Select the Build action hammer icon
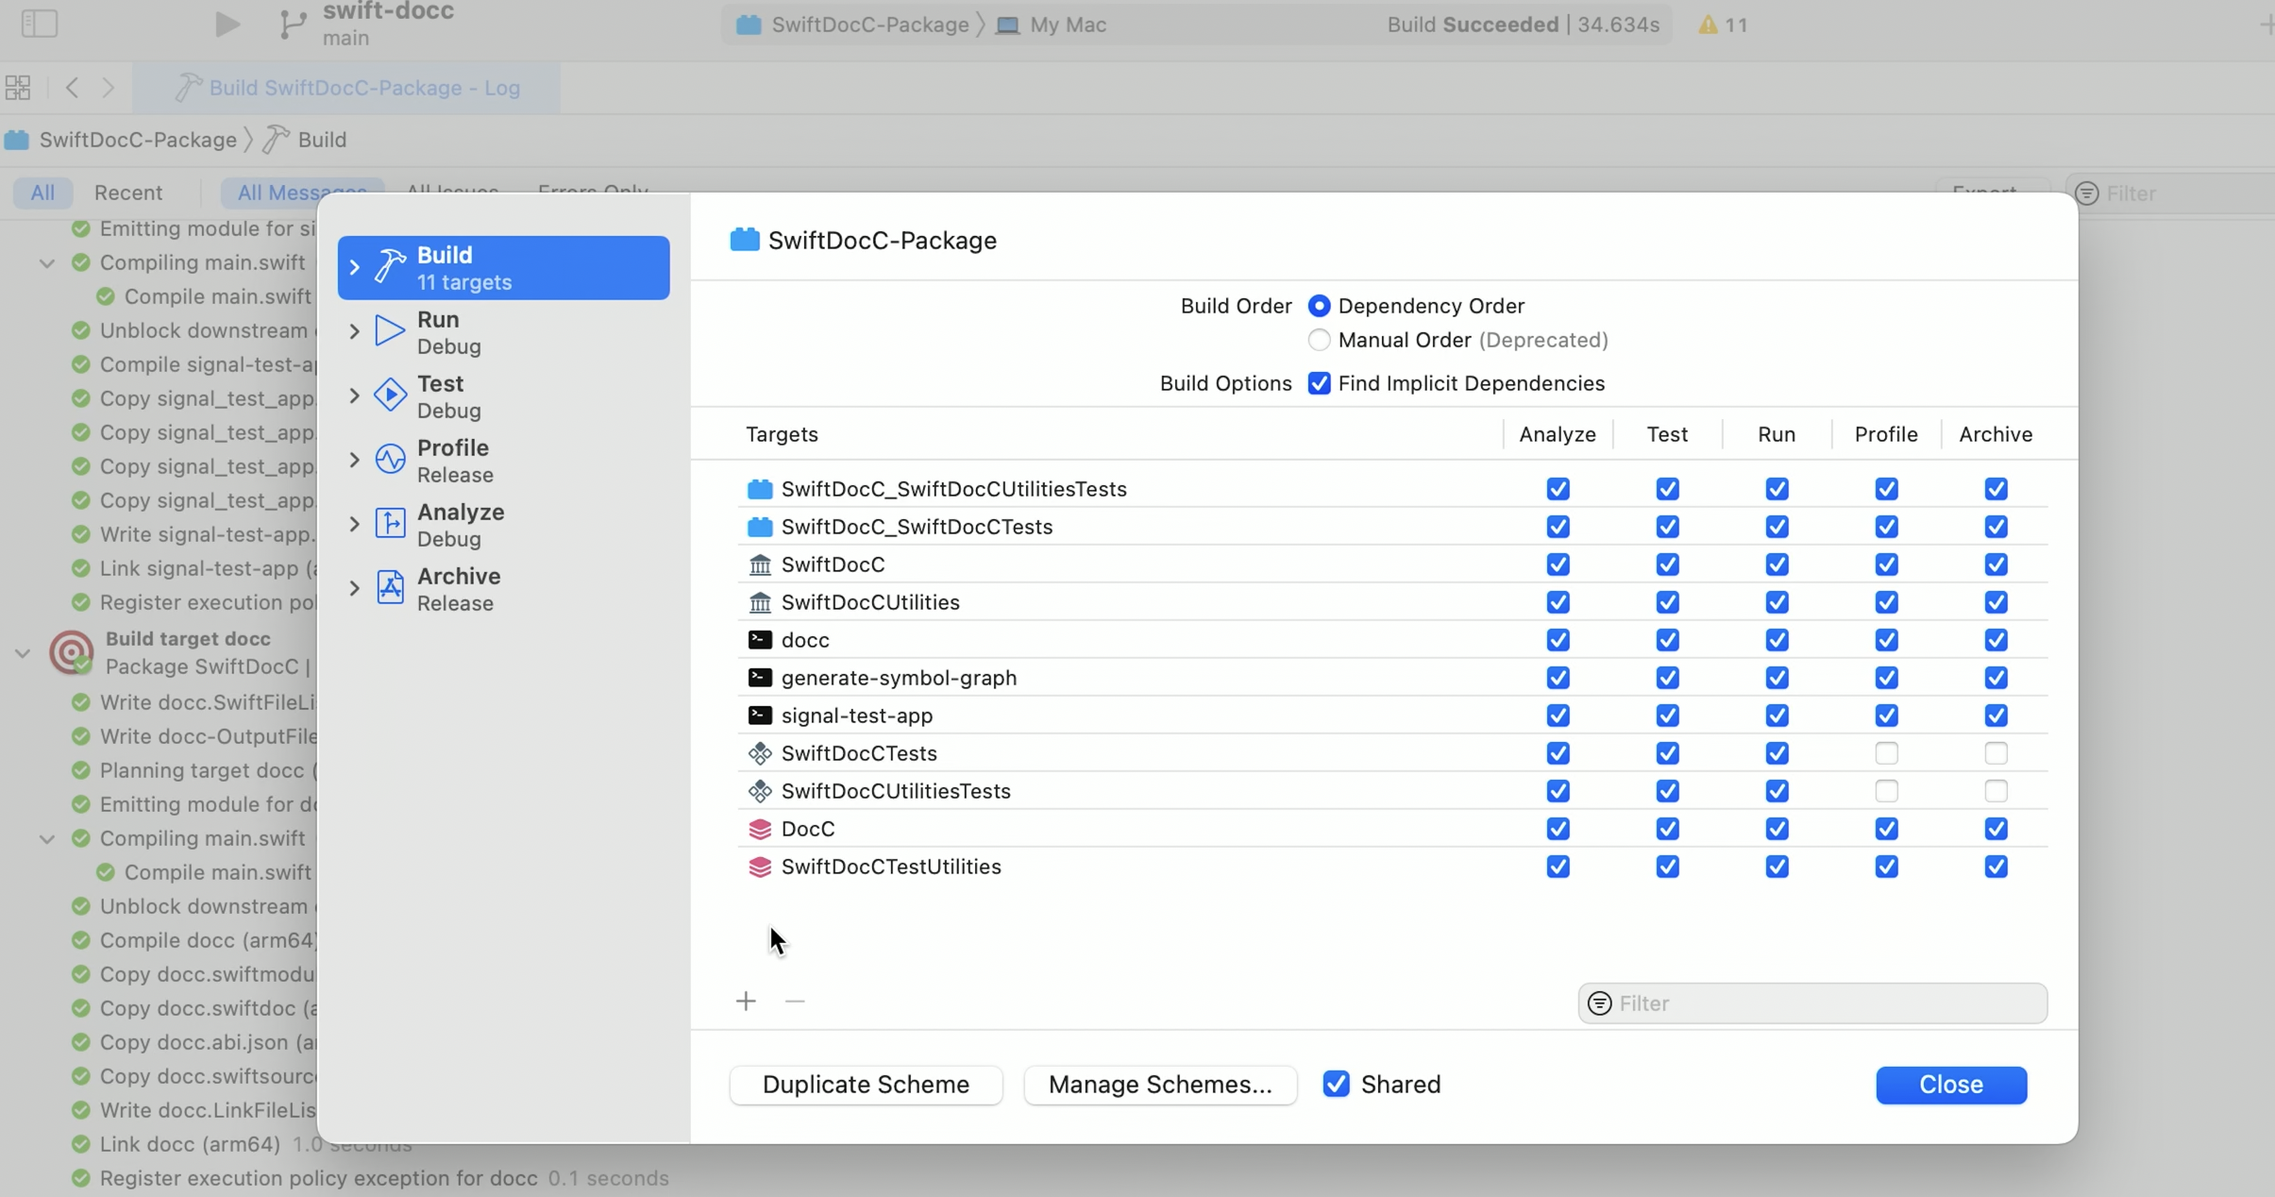This screenshot has height=1197, width=2275. 390,267
